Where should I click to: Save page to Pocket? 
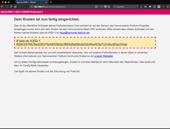[105, 6]
